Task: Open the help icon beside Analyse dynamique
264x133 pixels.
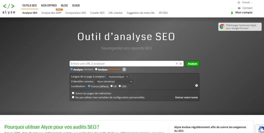Action: [124, 69]
